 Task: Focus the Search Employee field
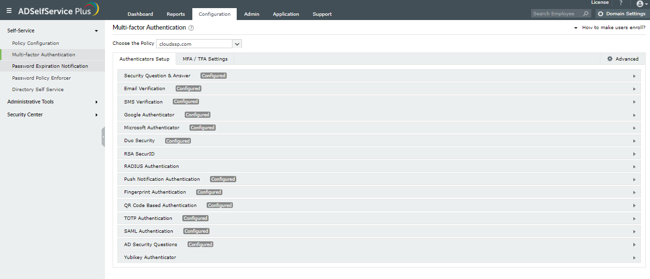(556, 14)
